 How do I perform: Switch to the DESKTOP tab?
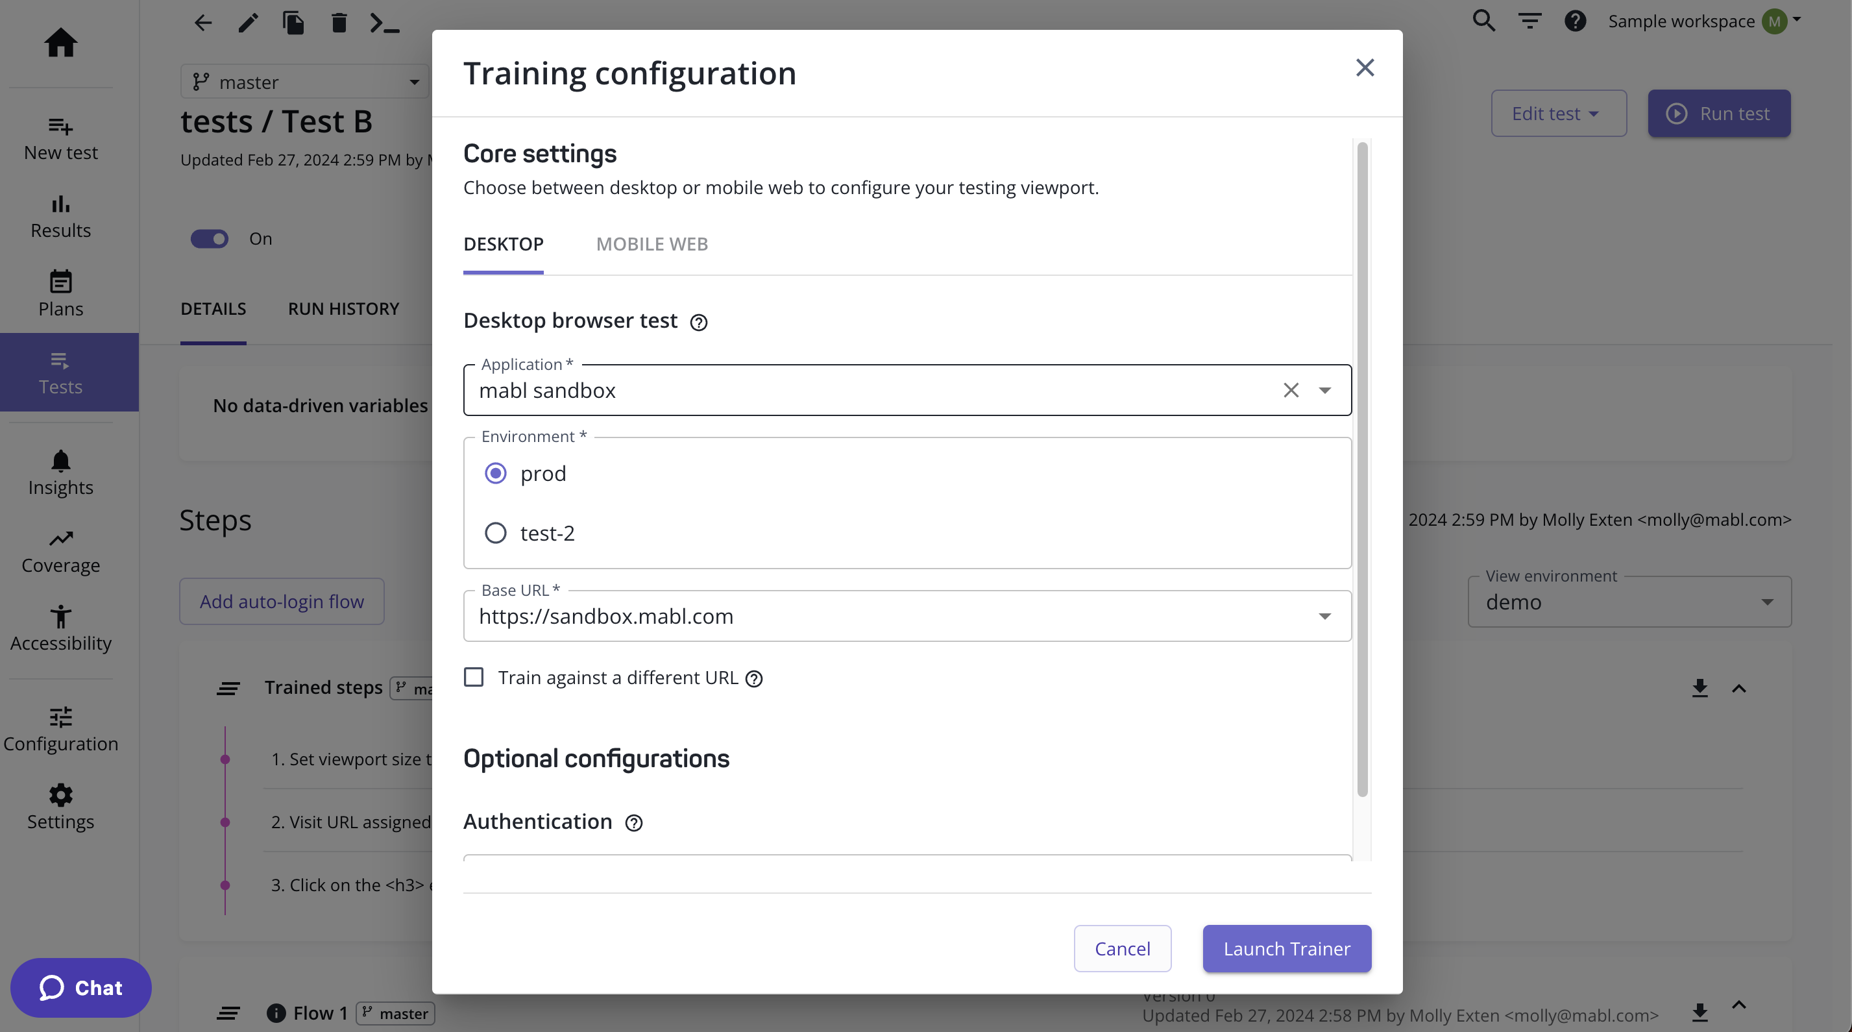[504, 245]
